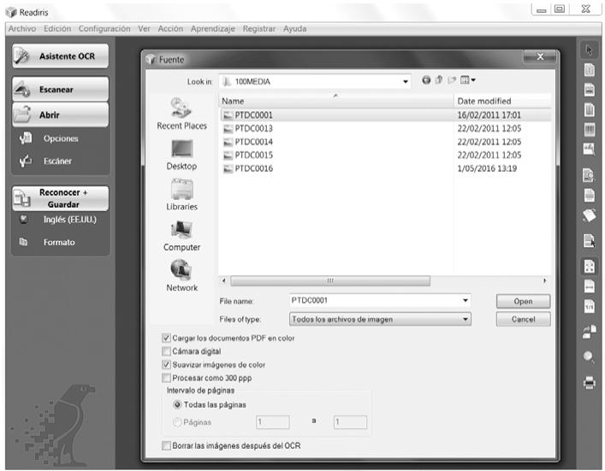Click the first Páginas start number field

273,422
